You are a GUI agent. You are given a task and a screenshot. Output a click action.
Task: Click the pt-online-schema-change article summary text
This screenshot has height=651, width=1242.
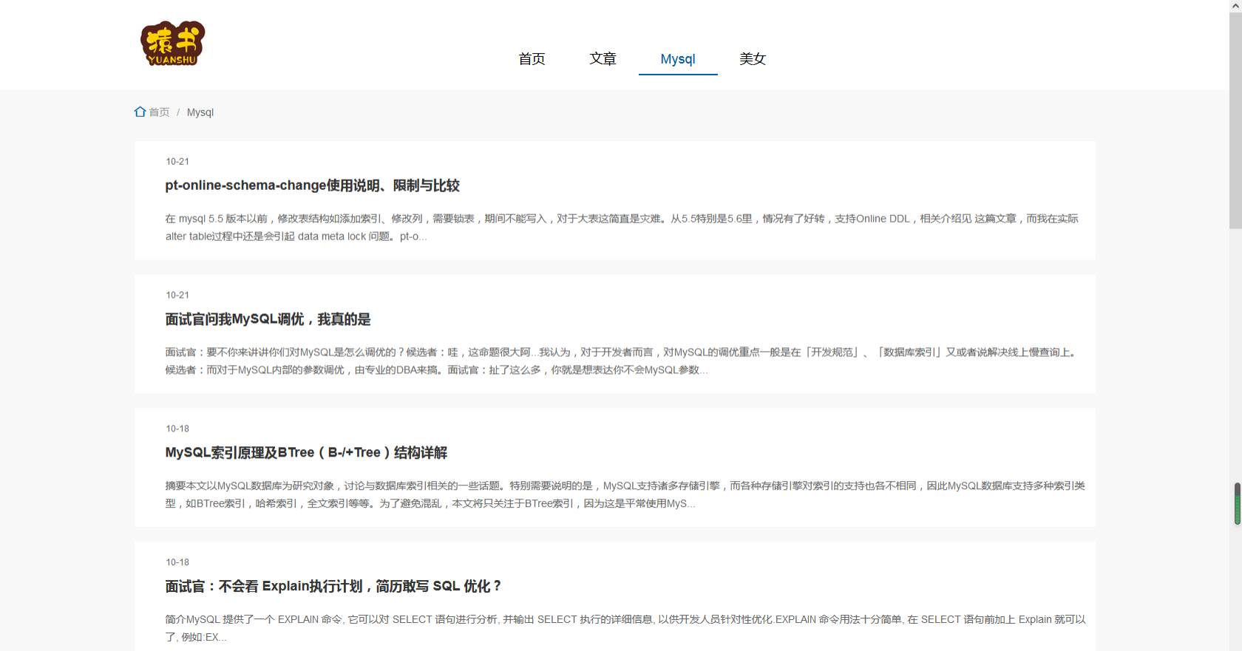(x=622, y=228)
